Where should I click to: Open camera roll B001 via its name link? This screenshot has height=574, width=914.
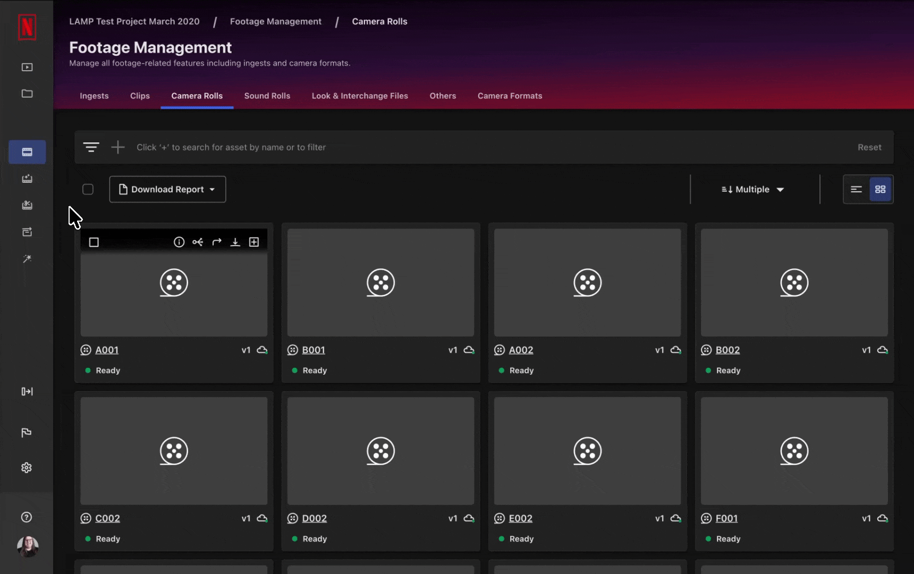click(314, 350)
